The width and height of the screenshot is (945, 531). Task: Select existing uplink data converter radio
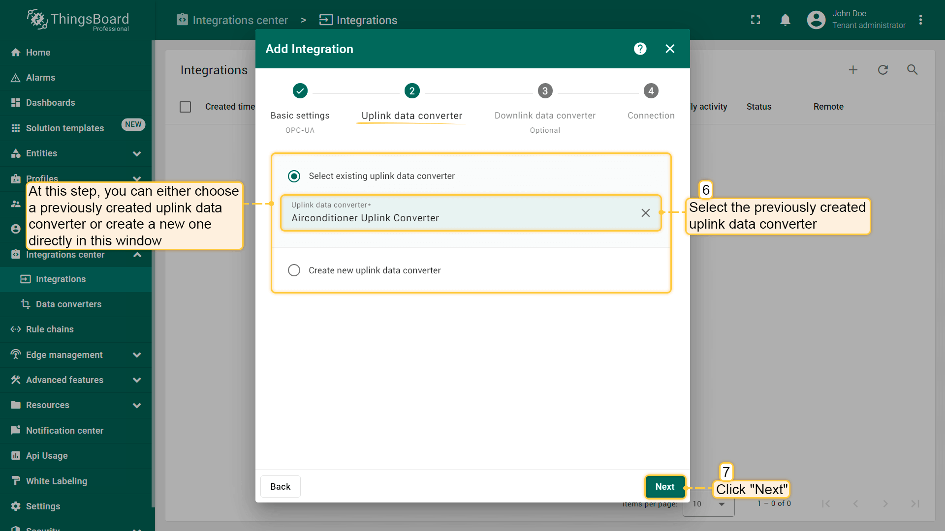click(294, 176)
